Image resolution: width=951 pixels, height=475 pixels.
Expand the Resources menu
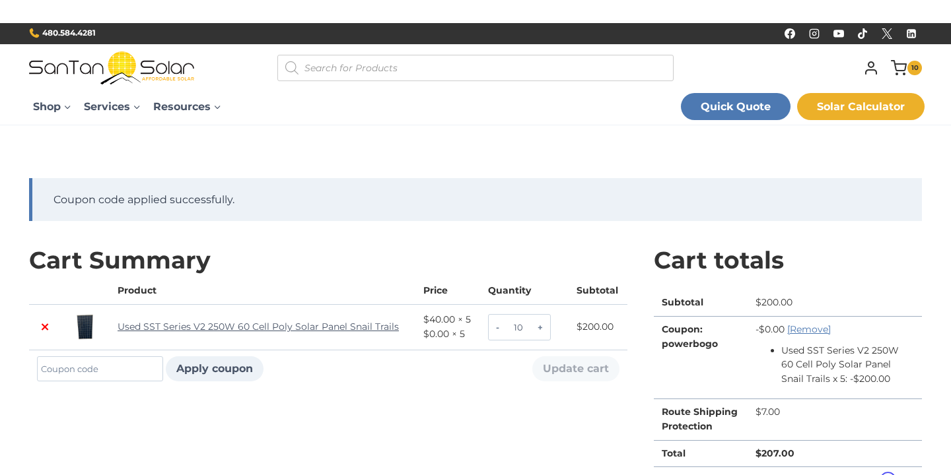coord(187,107)
